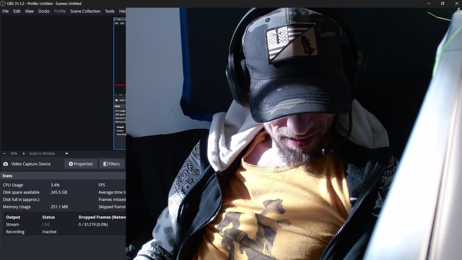The width and height of the screenshot is (462, 260).
Task: Open the greyed-out Profile menu
Action: 60,11
